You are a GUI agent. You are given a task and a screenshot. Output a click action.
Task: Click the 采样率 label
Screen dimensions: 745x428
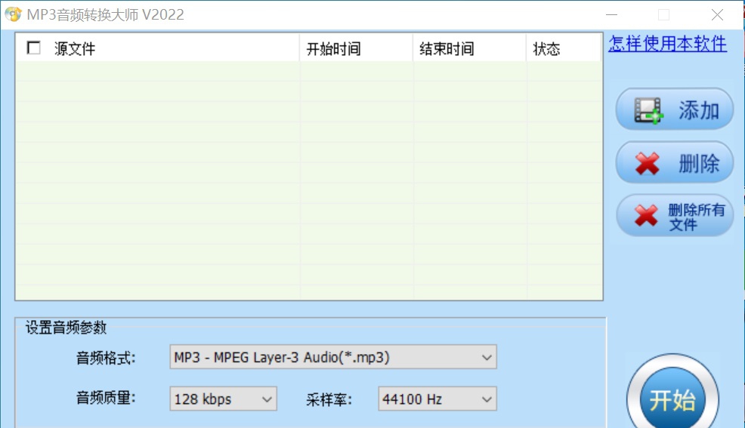[329, 399]
